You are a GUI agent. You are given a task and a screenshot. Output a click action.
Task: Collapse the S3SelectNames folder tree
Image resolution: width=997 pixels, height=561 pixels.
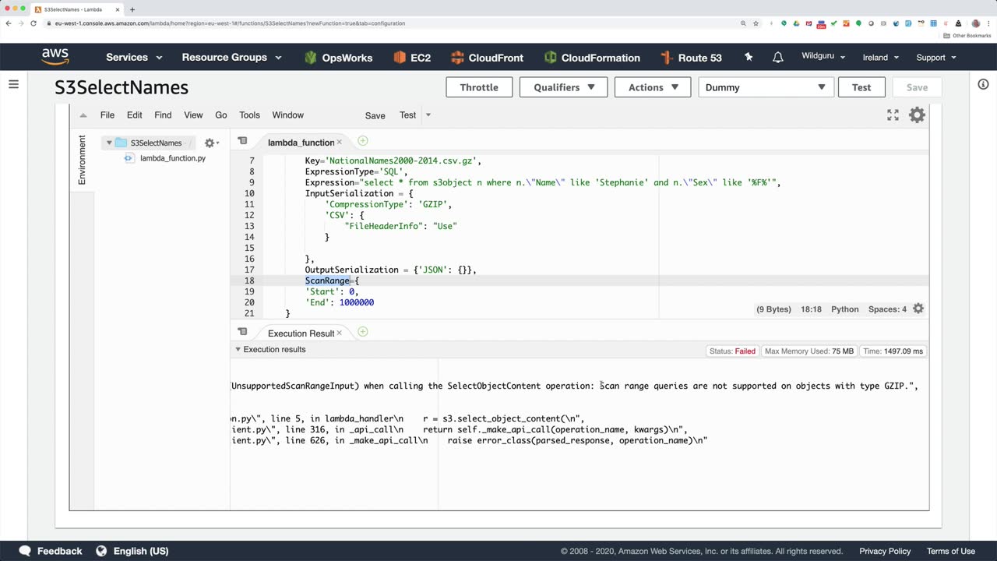[109, 143]
